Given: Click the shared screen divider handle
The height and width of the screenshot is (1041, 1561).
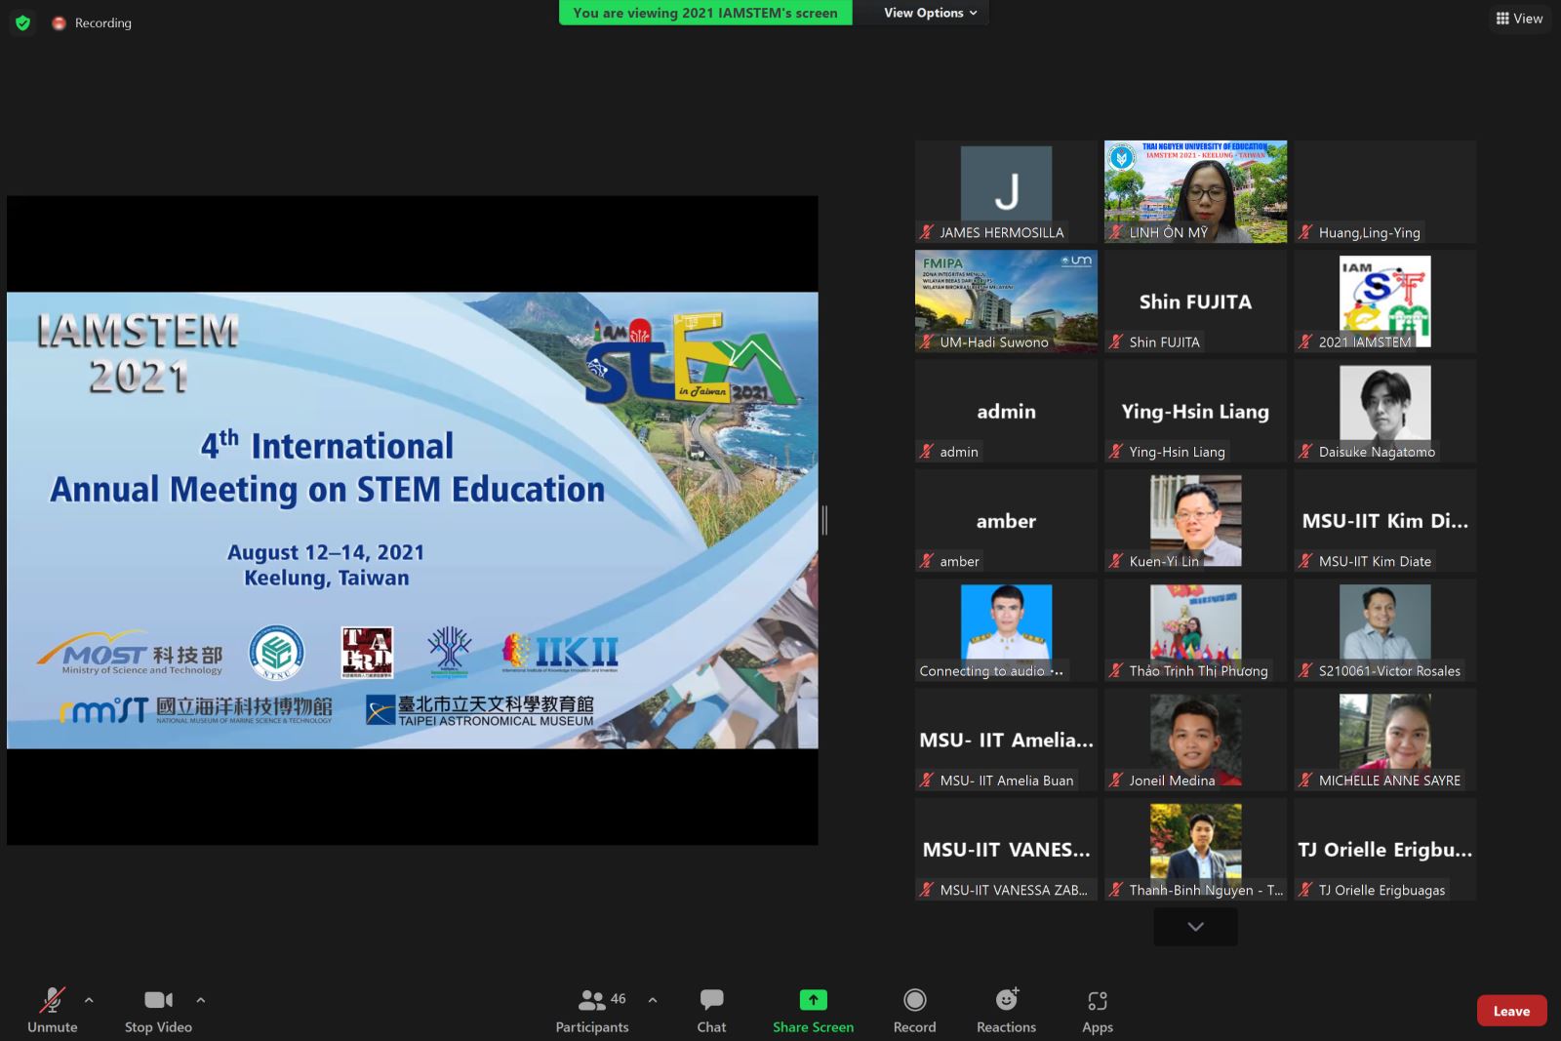Looking at the screenshot, I should click(824, 520).
